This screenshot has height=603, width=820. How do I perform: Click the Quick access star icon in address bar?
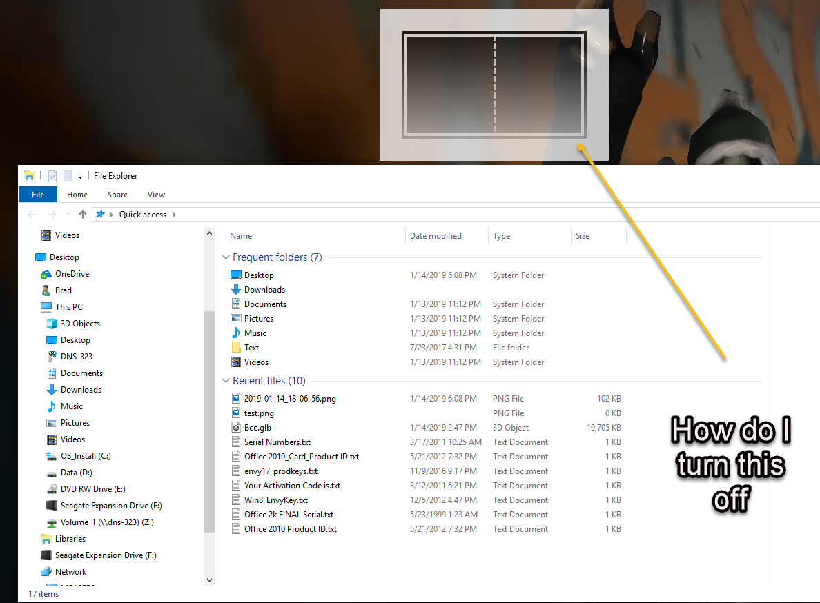tap(100, 215)
